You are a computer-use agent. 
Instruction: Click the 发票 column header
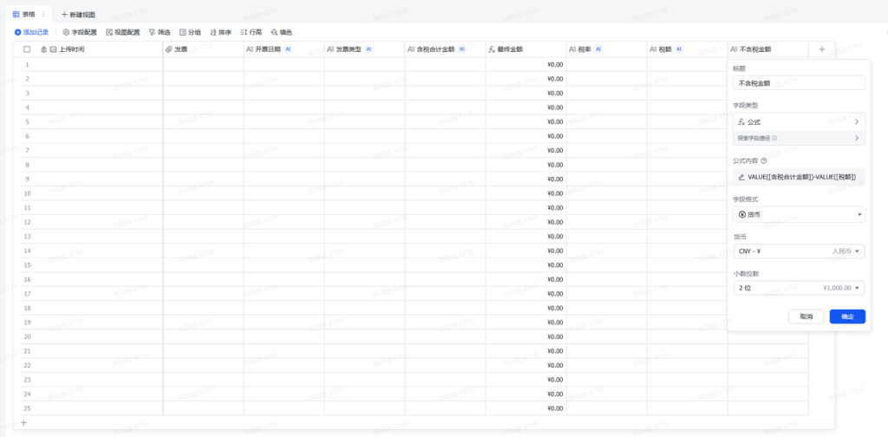(x=203, y=49)
